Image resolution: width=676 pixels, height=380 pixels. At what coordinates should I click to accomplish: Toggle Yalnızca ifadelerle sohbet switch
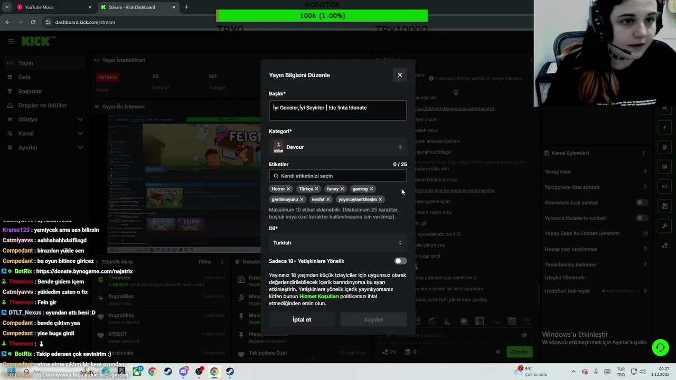pyautogui.click(x=642, y=218)
